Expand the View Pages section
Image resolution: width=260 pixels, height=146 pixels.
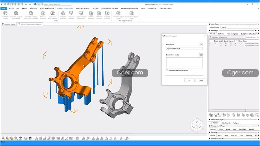209,24
